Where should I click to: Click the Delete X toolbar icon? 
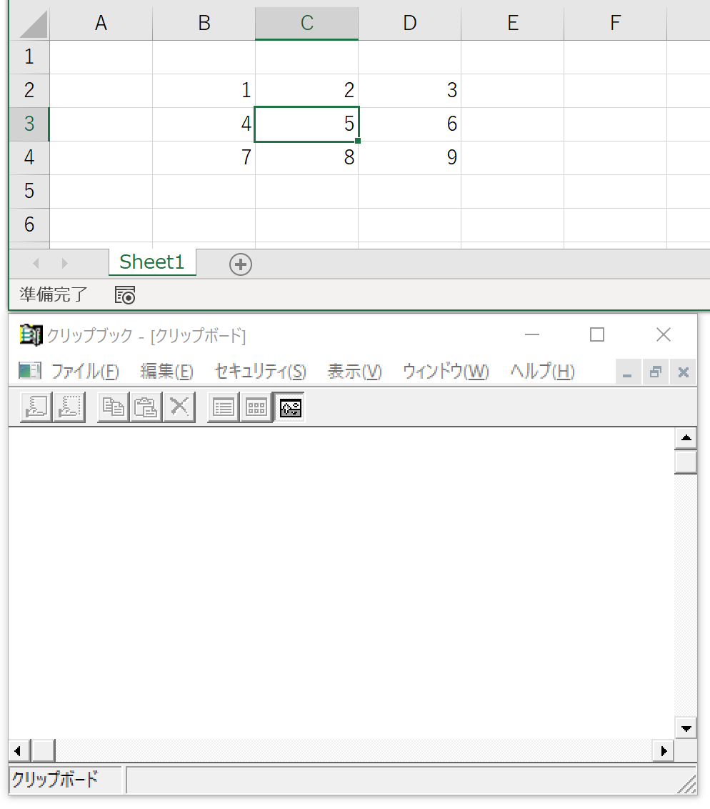pos(179,407)
